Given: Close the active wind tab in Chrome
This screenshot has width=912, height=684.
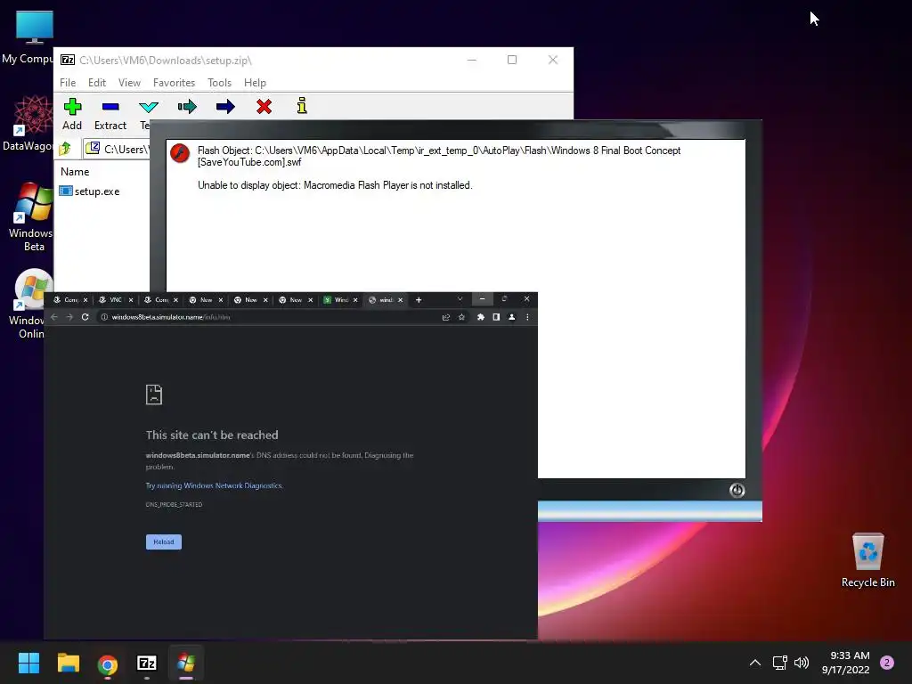Looking at the screenshot, I should [400, 300].
